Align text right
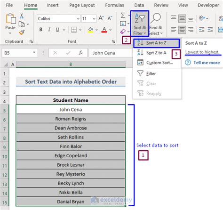 (191, 30)
